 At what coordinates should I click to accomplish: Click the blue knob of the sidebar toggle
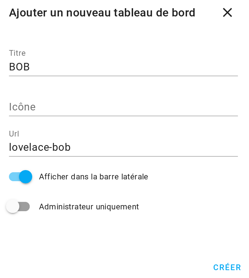[25, 177]
